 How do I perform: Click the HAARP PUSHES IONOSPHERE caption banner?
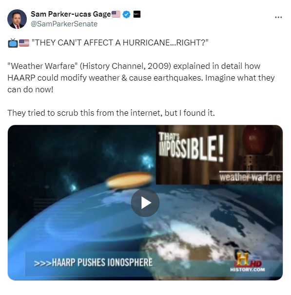(x=93, y=262)
